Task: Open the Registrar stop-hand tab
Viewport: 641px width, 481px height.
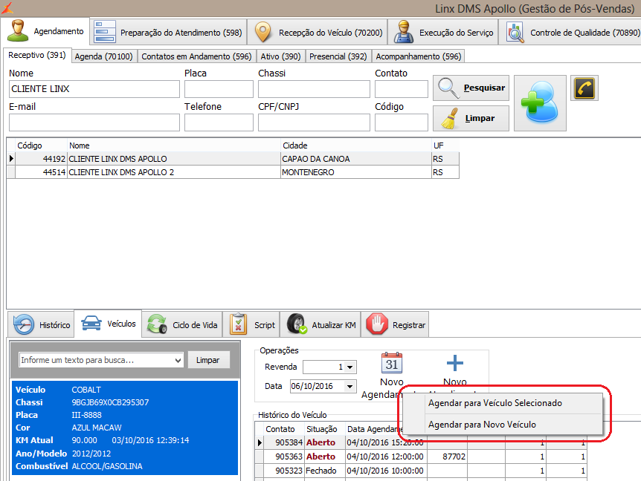Action: 395,325
